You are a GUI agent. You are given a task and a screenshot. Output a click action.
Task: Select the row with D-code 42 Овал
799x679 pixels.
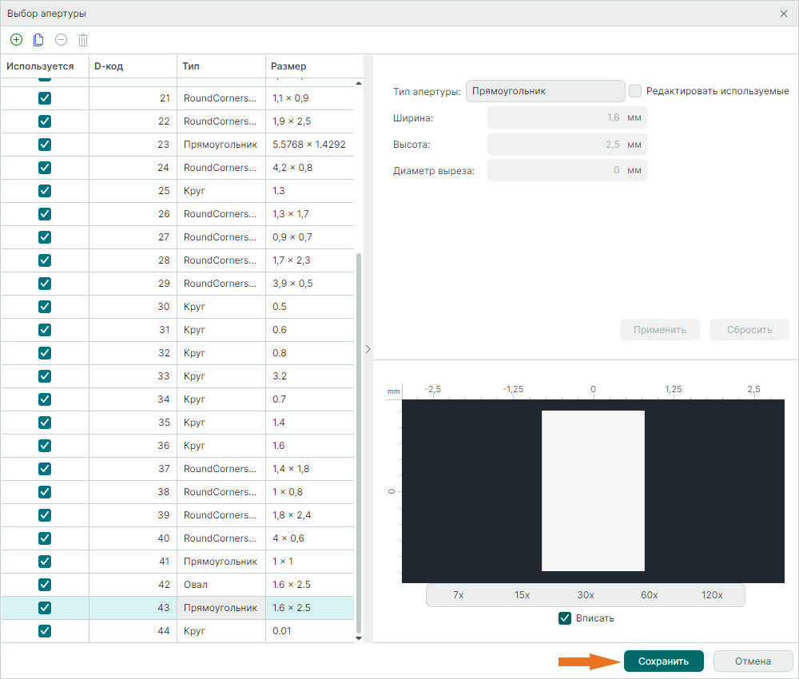220,585
